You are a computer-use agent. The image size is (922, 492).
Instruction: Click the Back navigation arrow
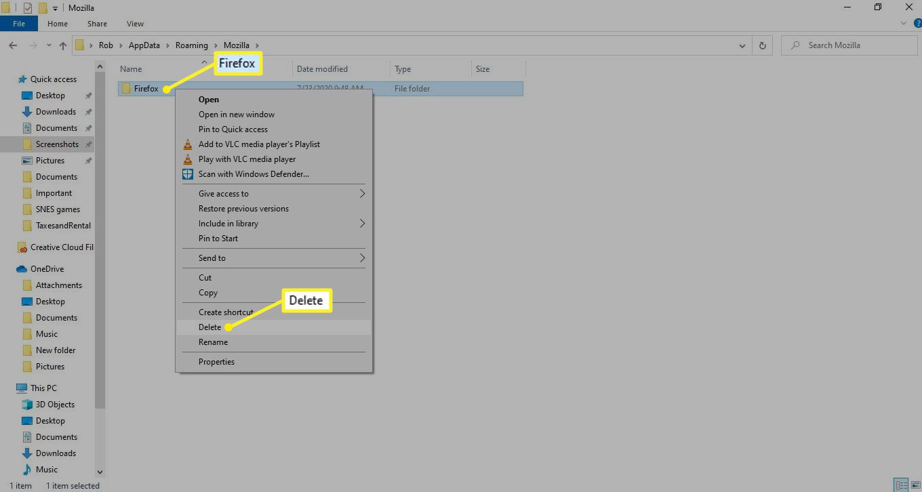(13, 45)
